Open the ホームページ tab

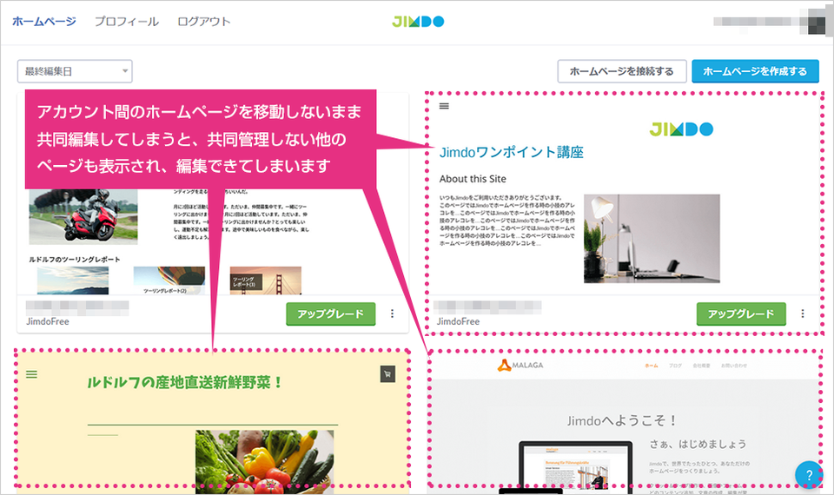44,22
